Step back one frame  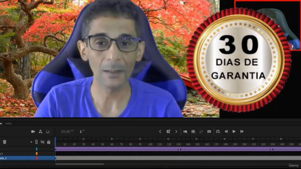pos(226,131)
